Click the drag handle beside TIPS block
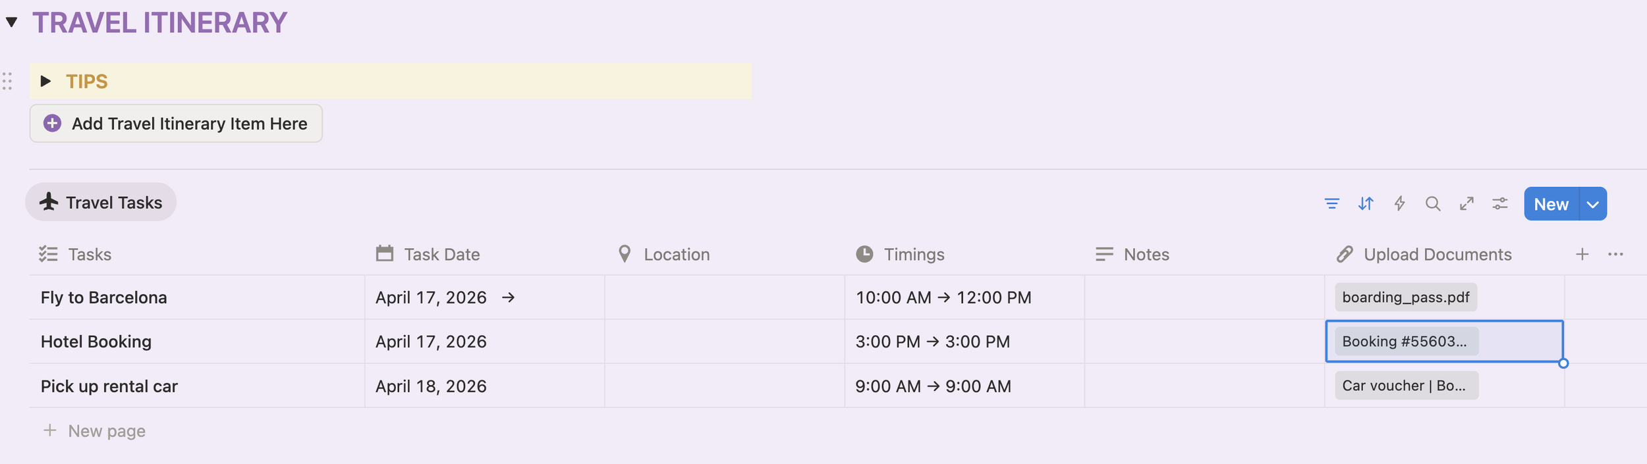 (x=7, y=81)
